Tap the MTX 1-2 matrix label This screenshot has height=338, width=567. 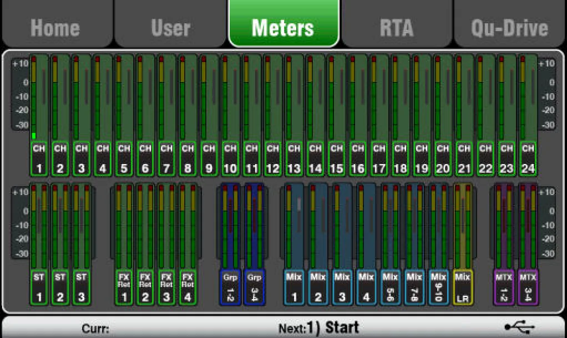(504, 288)
